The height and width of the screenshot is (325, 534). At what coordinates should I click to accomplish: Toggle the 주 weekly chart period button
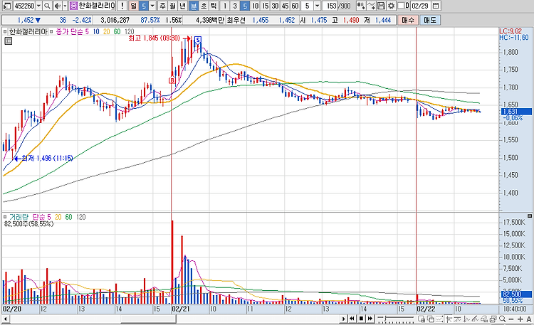pos(163,6)
